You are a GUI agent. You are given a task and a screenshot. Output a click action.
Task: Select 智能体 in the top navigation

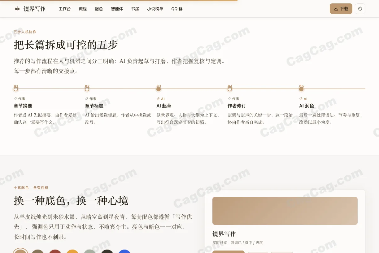117,9
